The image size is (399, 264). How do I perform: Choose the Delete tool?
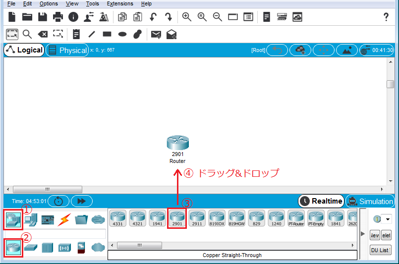(43, 34)
